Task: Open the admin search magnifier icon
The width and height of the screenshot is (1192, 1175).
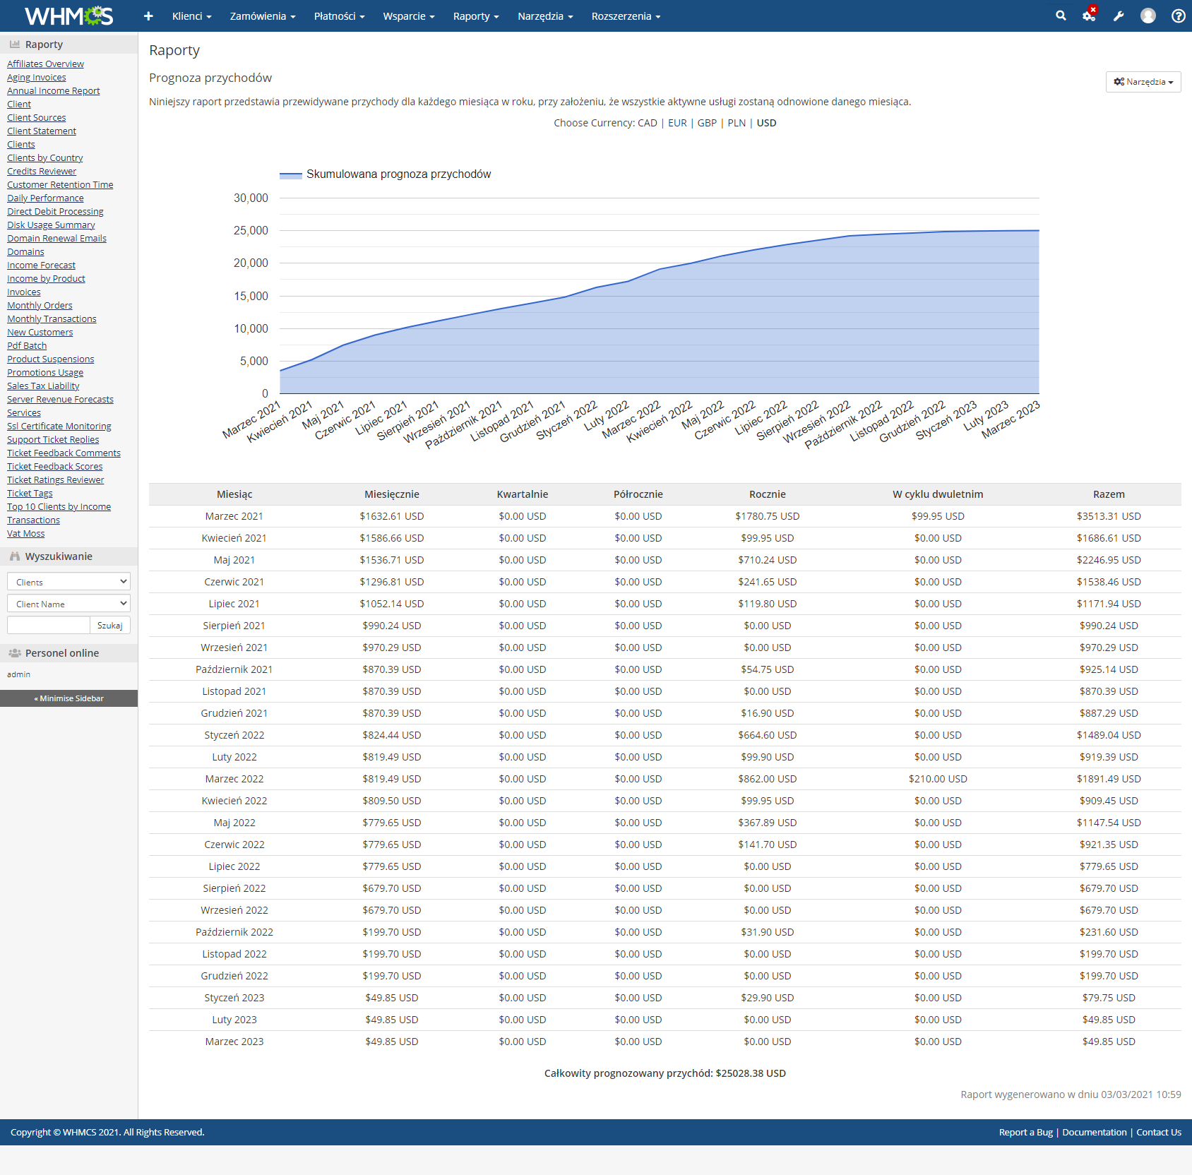Action: pos(1061,16)
